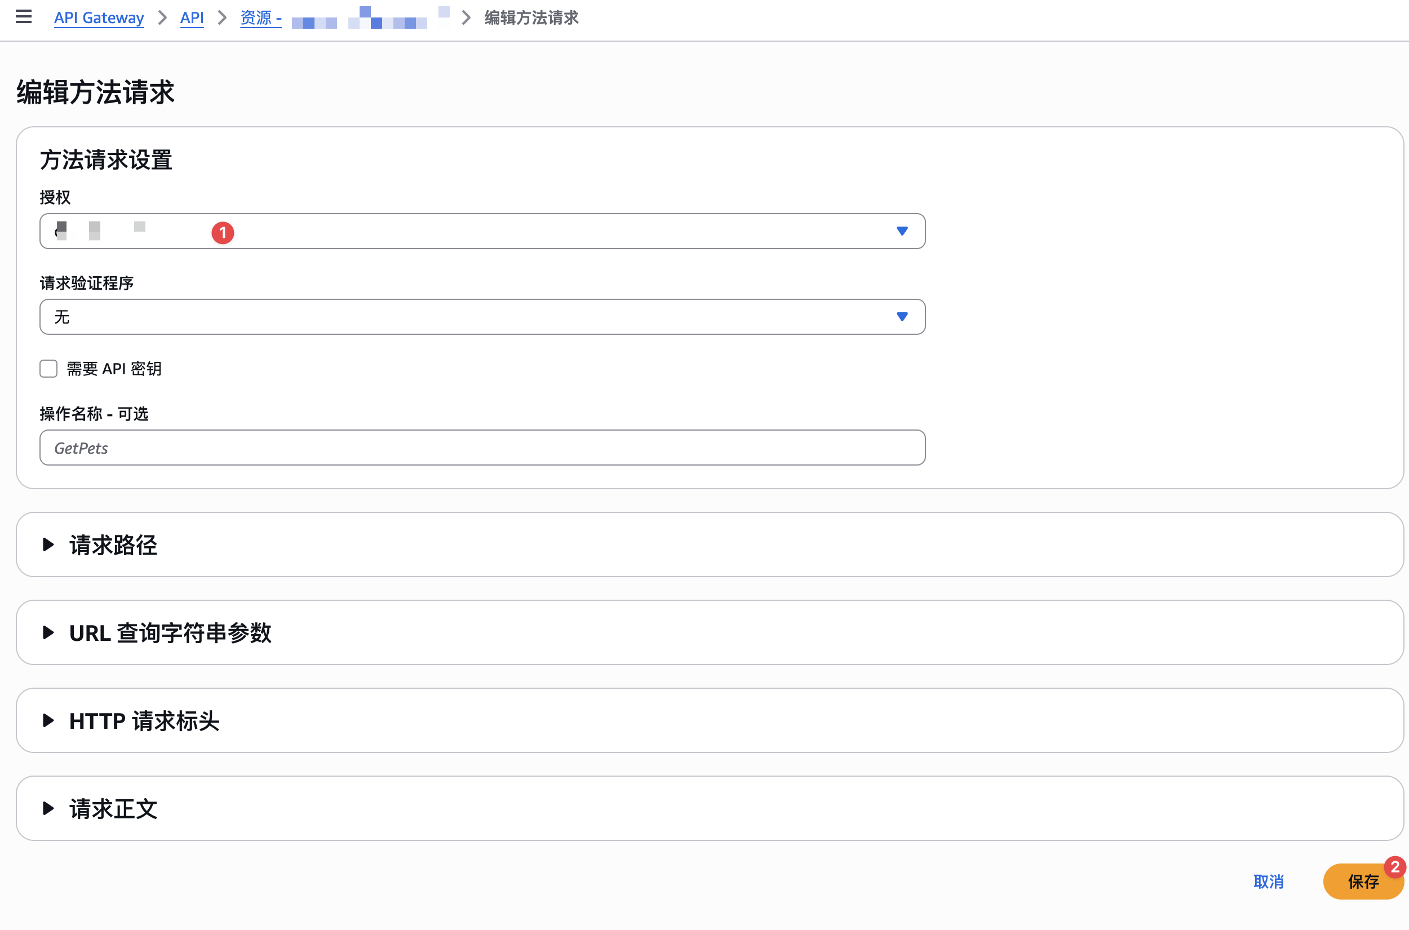Click the orange 保存 save button
Viewport: 1409px width, 930px height.
tap(1362, 882)
